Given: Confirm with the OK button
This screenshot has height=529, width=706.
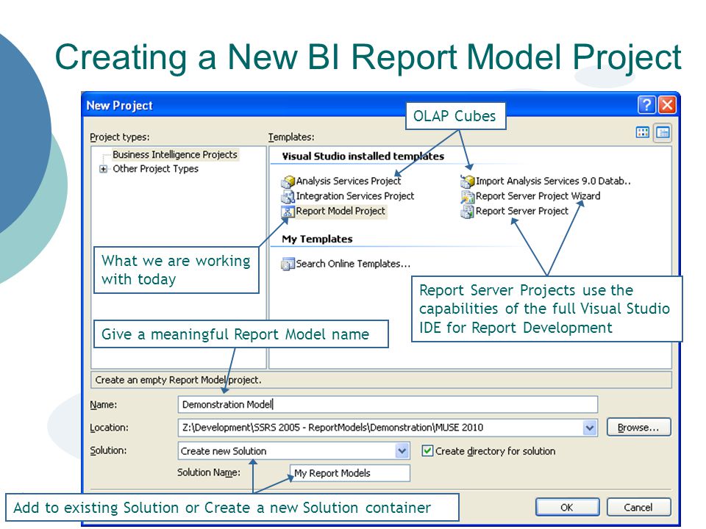Looking at the screenshot, I should pos(567,508).
